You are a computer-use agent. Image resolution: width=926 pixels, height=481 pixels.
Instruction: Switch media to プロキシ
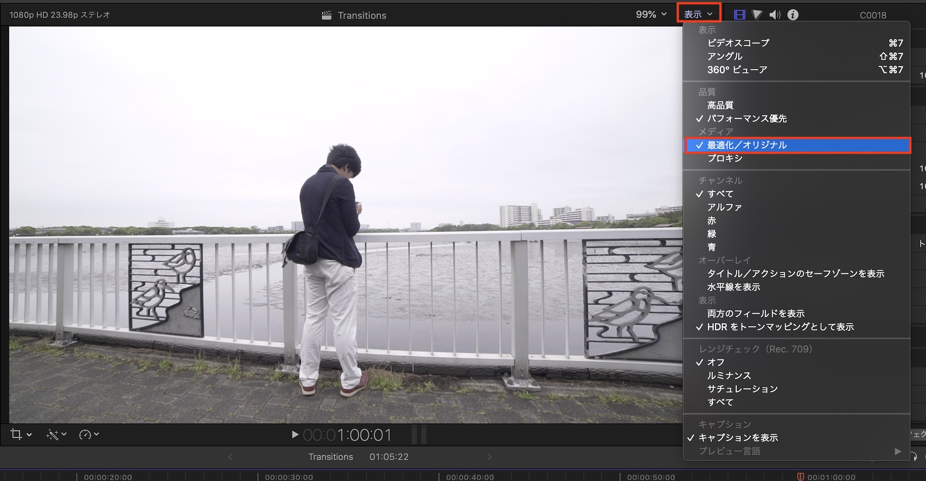[x=796, y=158]
